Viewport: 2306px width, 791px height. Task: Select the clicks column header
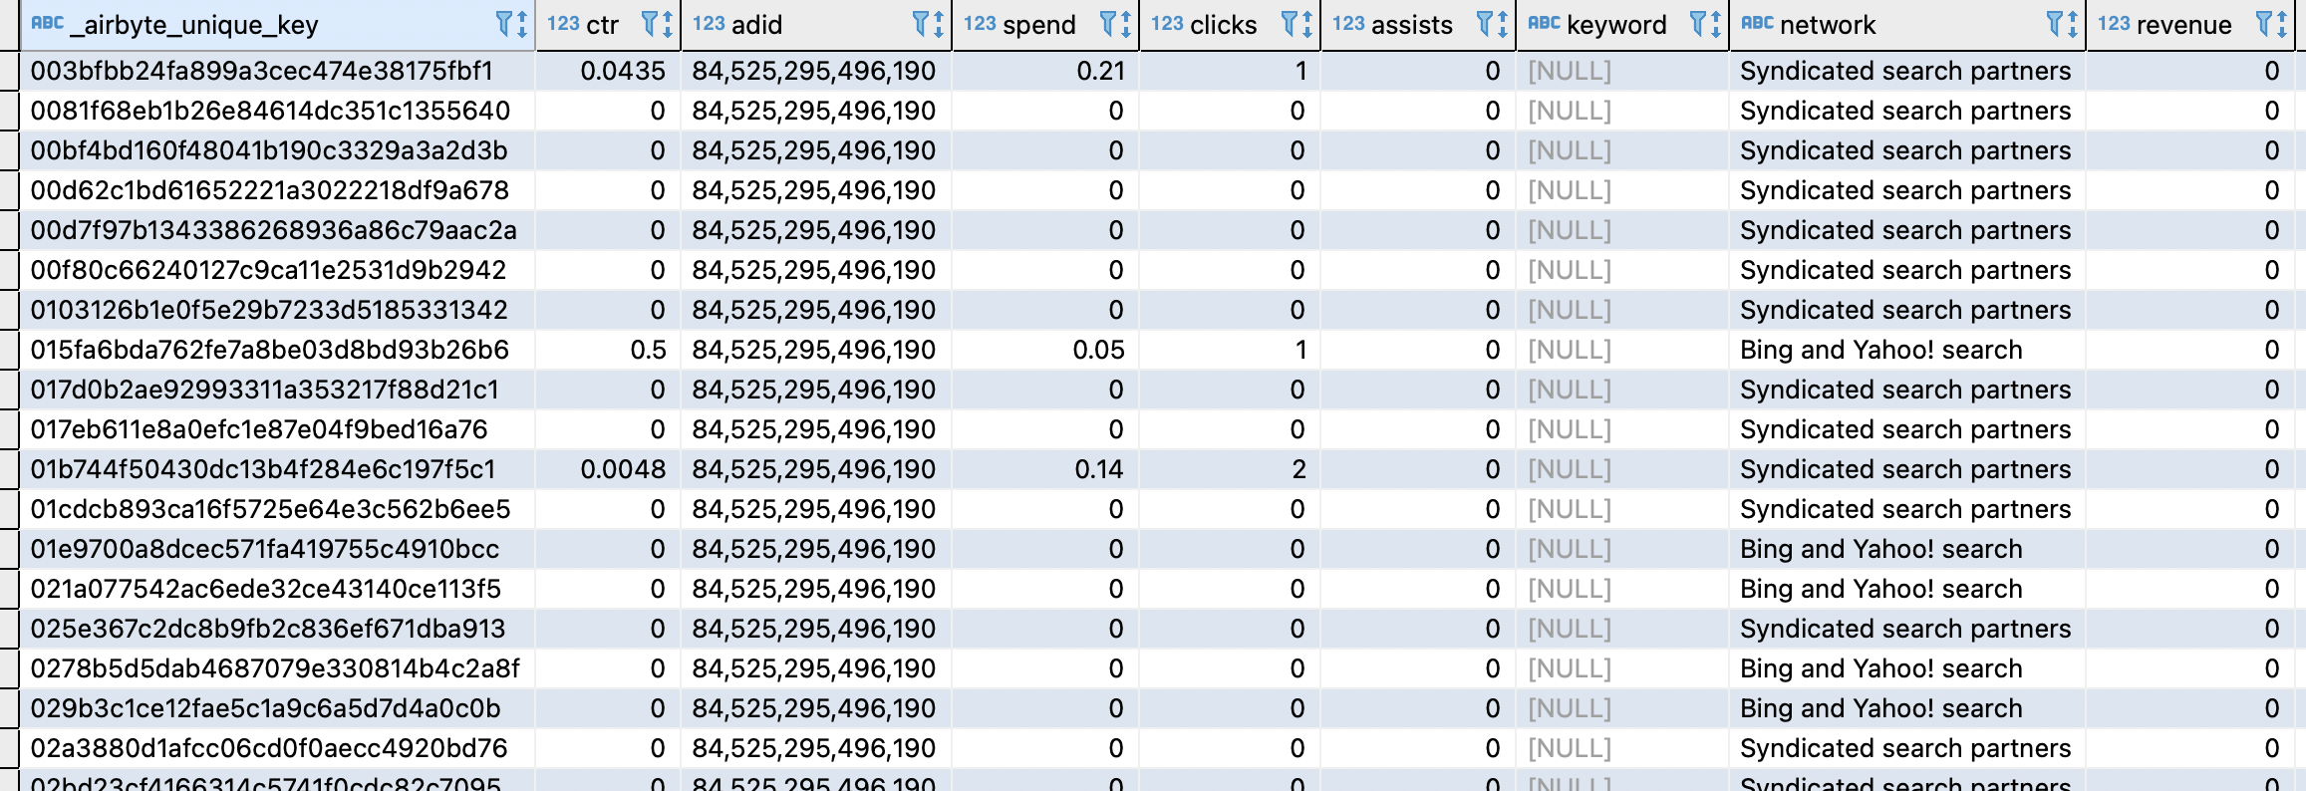[1230, 25]
